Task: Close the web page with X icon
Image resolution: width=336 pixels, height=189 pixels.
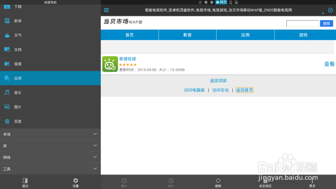Action: (x=330, y=10)
